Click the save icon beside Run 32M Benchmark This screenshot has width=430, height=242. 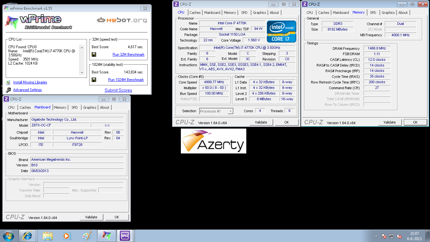pos(94,55)
